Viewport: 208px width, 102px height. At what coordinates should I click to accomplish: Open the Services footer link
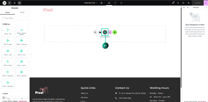(x=84, y=98)
